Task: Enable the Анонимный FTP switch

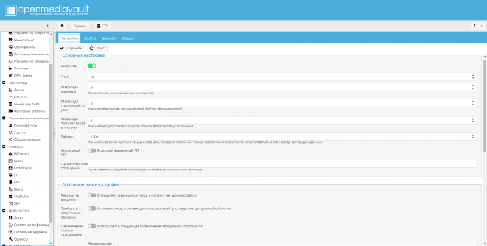Action: [x=92, y=150]
